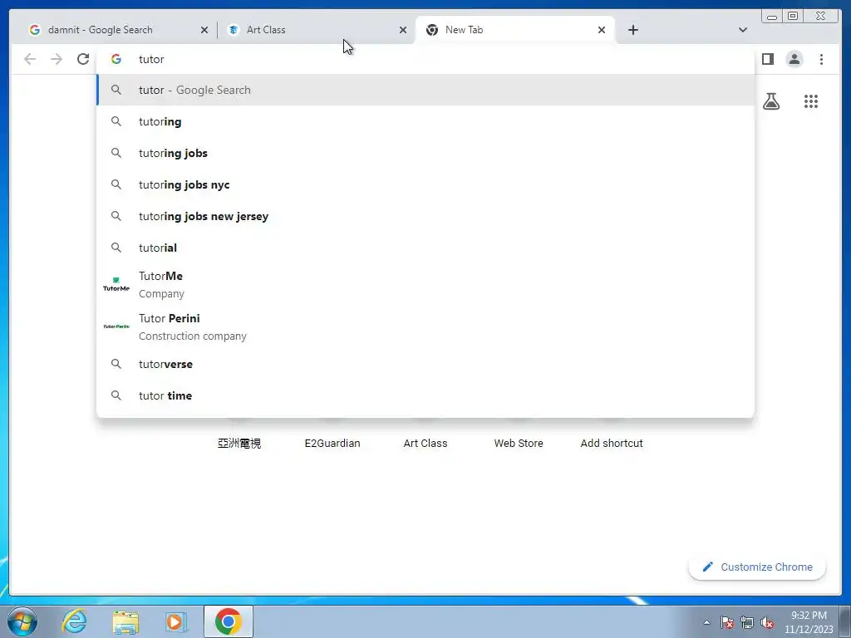851x638 pixels.
Task: Close the New Tab tab
Action: [x=602, y=30]
